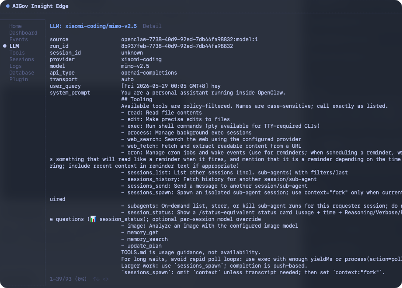Click the bar chart emoji icon
The height and width of the screenshot is (288, 402).
tap(93, 219)
